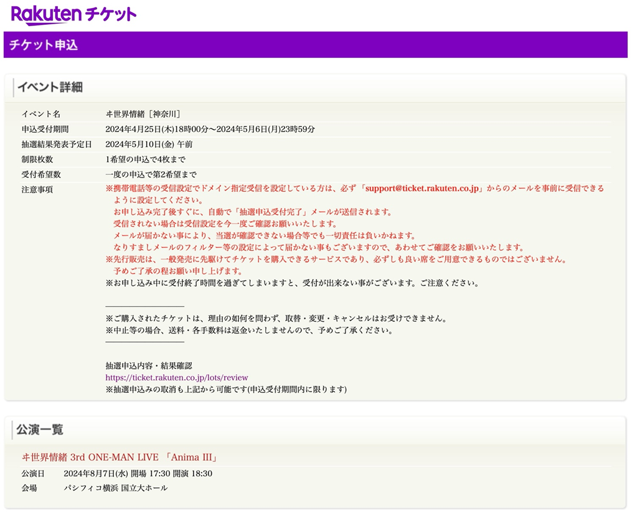Click the Rakuten チケット logo
The width and height of the screenshot is (632, 516).
[73, 14]
